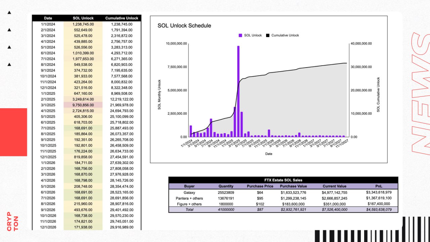Click the 'Galaxy' buyer cell

pyautogui.click(x=189, y=192)
